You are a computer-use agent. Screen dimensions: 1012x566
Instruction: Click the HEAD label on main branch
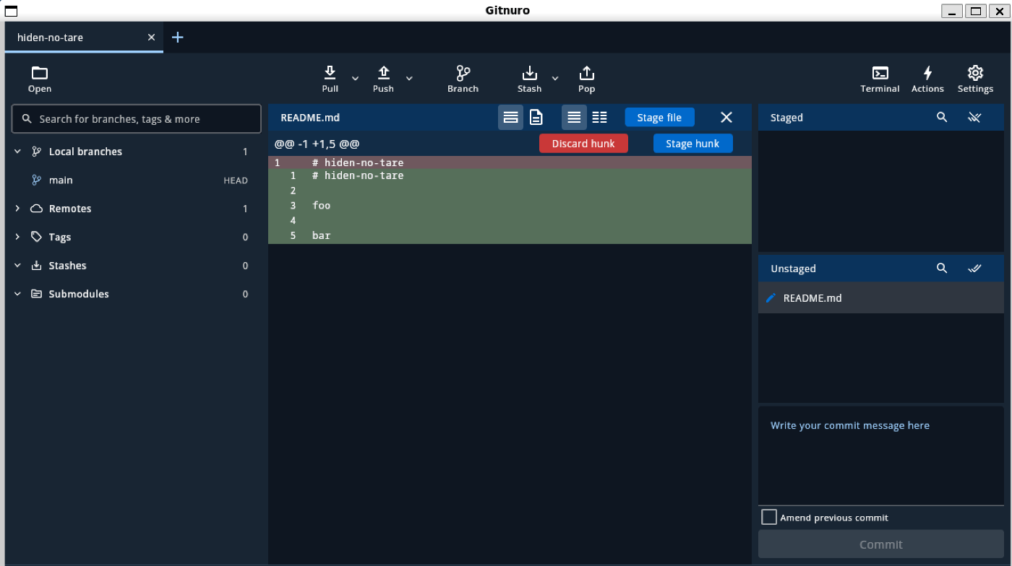(x=236, y=180)
